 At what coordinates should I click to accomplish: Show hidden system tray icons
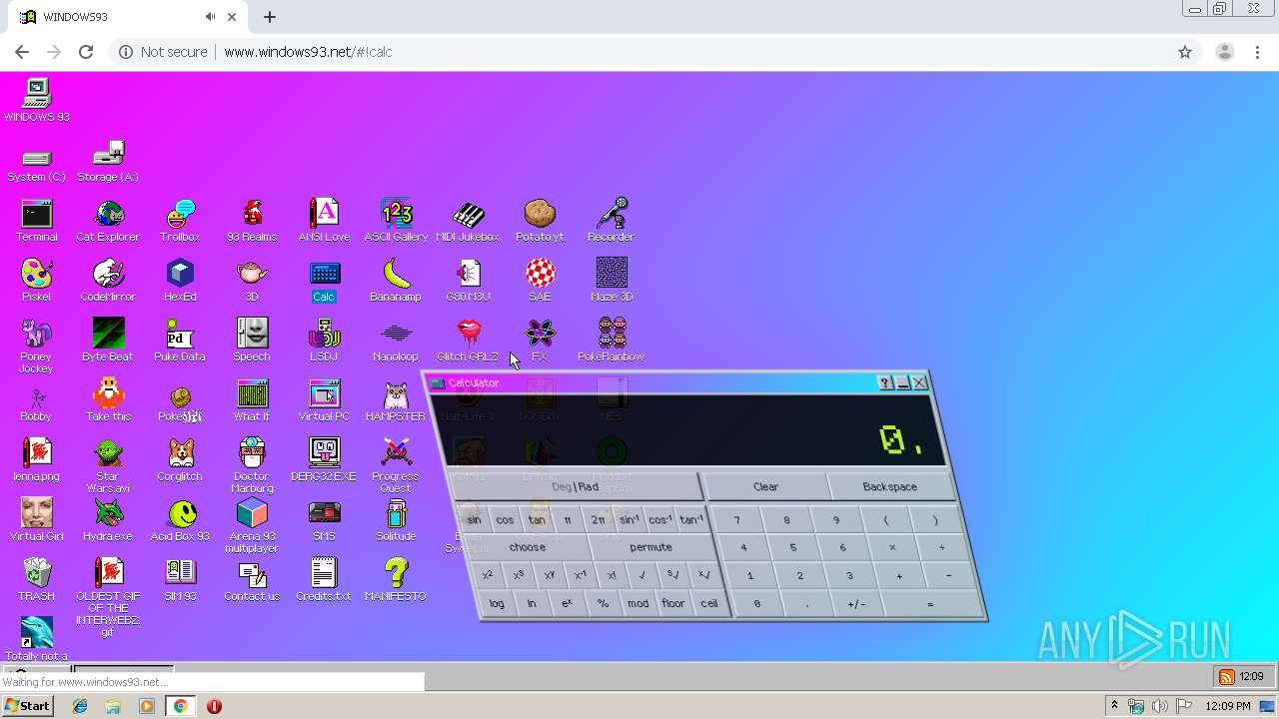[x=1113, y=706]
